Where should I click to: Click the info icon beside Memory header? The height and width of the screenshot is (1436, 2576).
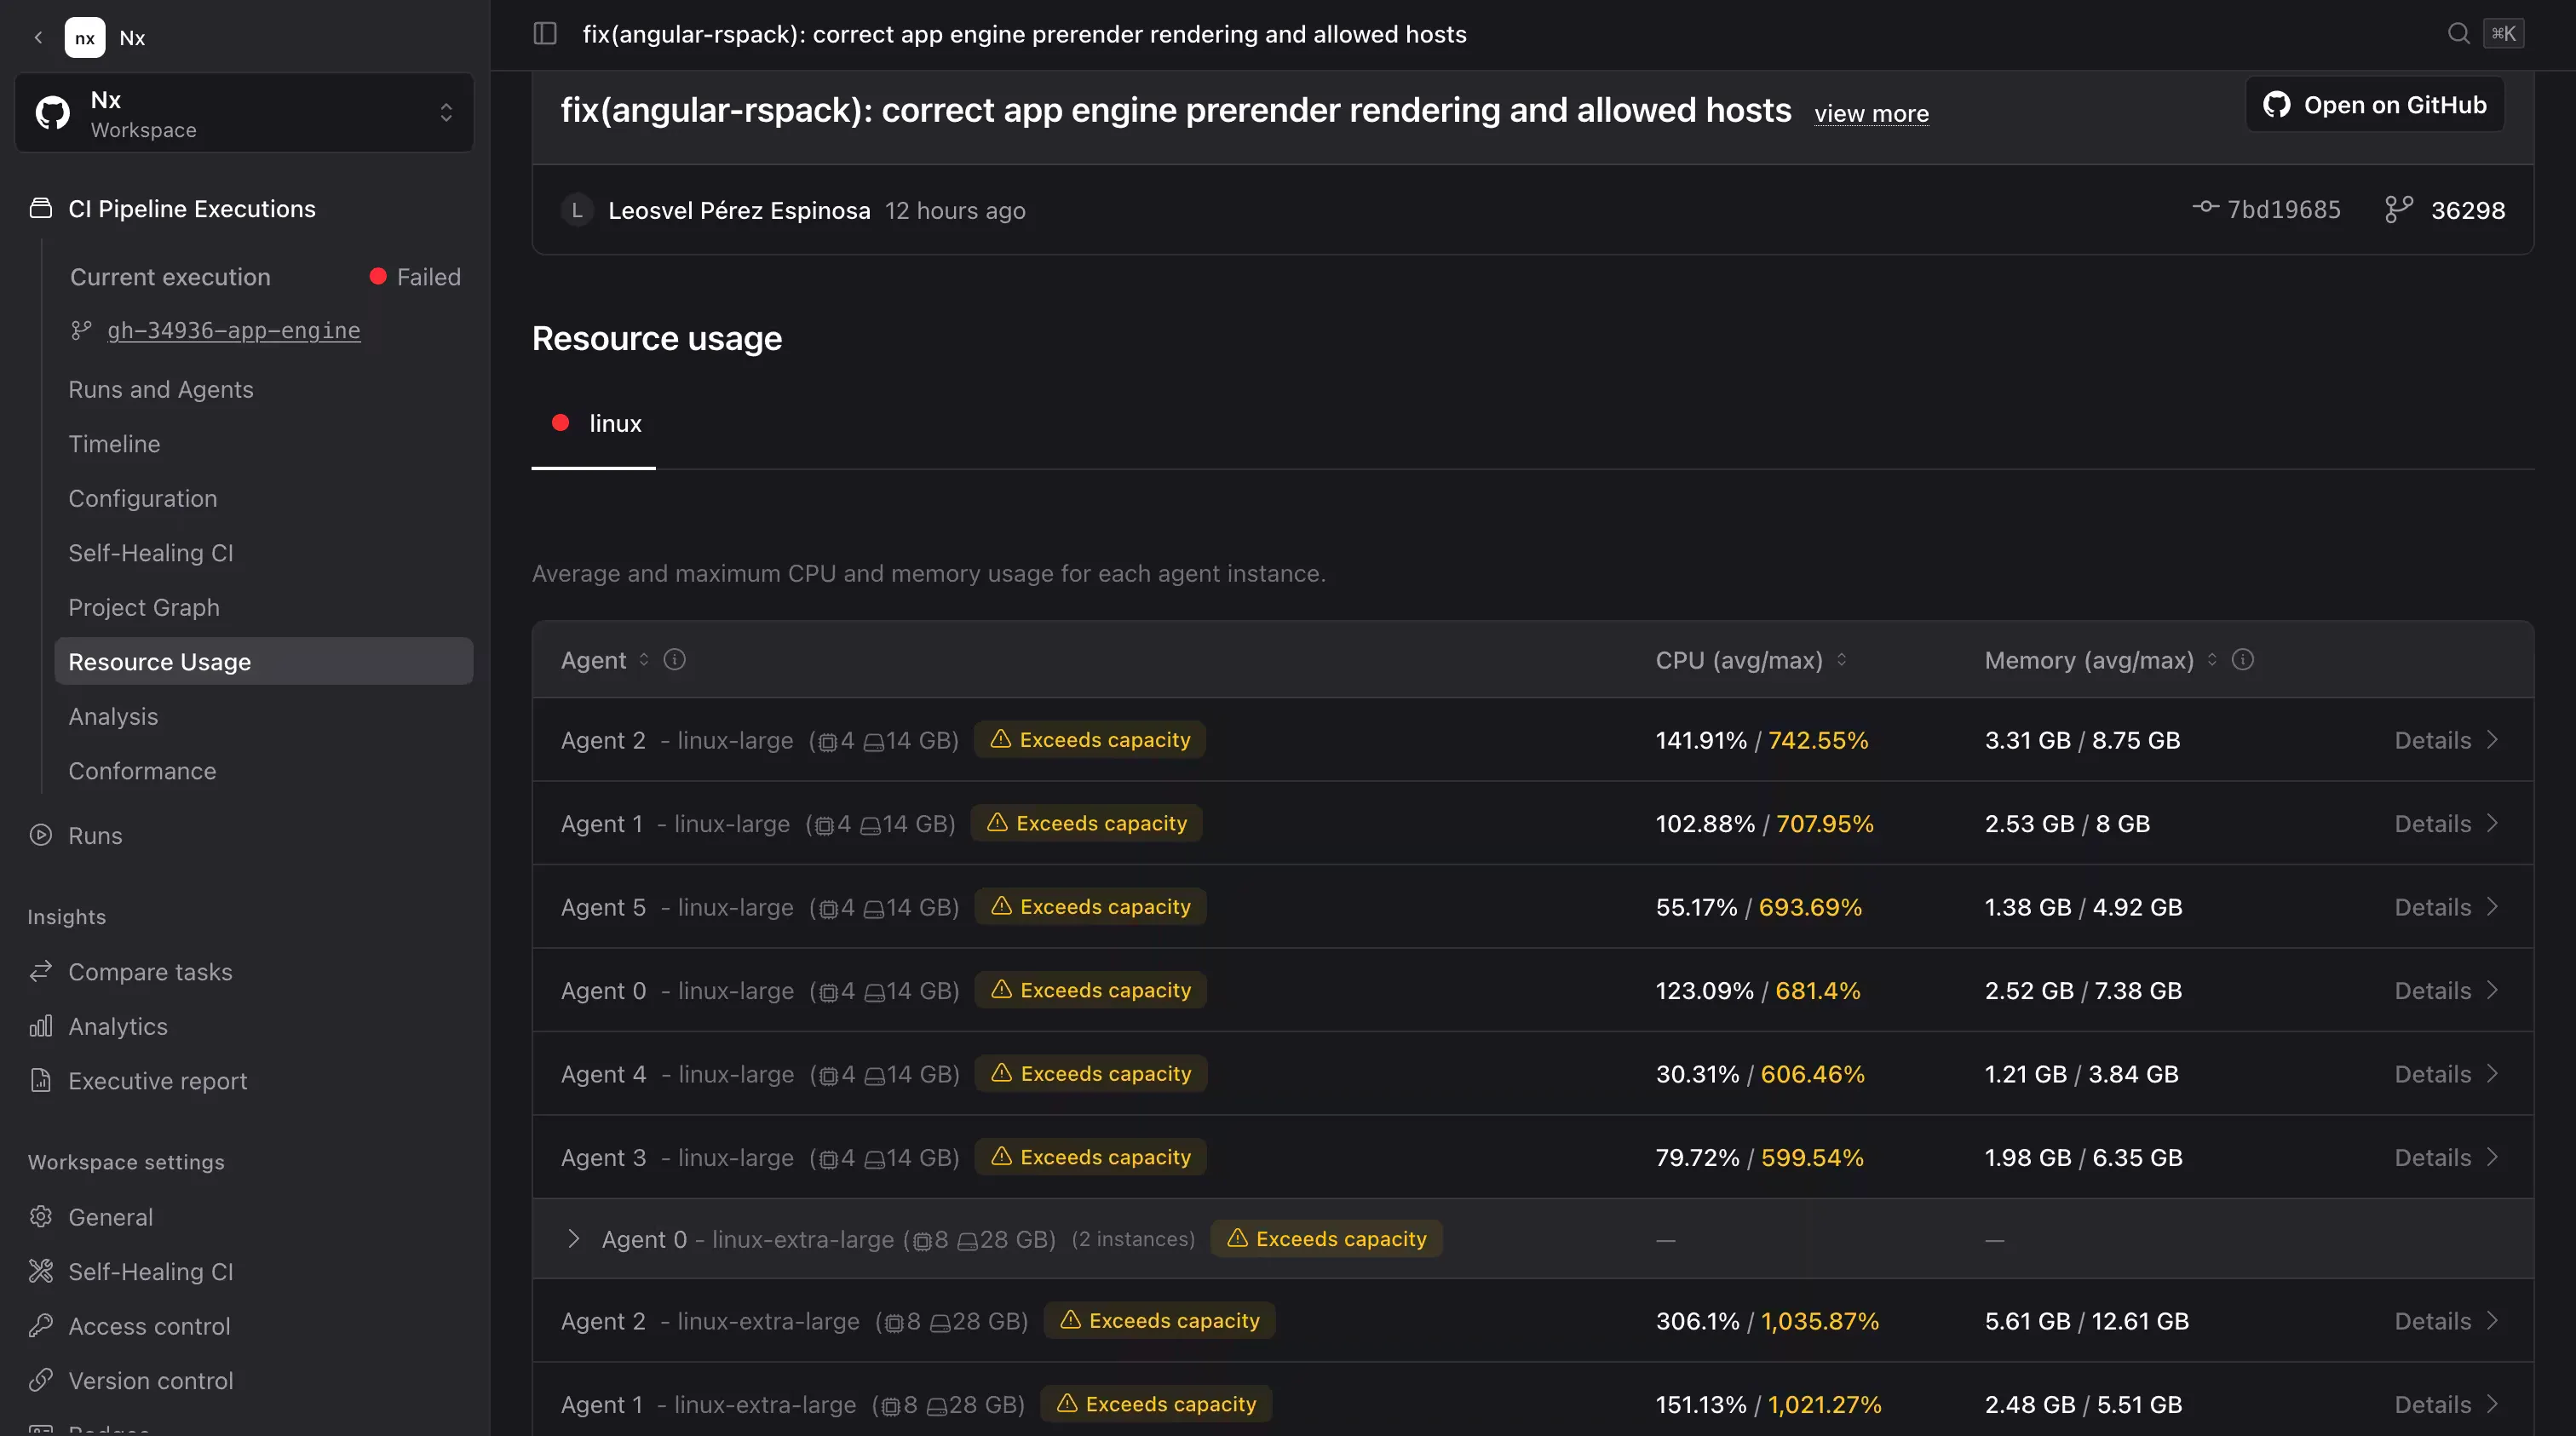(2243, 660)
